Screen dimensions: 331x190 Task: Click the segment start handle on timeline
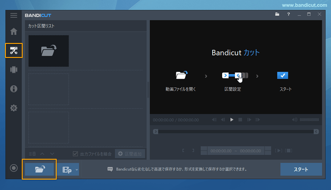(x=156, y=132)
